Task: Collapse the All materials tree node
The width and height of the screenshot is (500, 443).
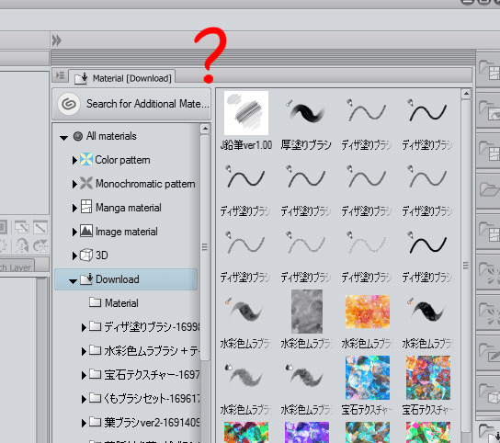Action: (x=63, y=138)
